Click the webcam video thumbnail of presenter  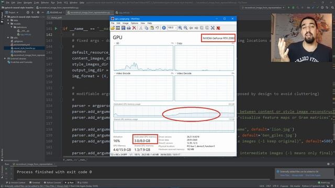point(301,38)
